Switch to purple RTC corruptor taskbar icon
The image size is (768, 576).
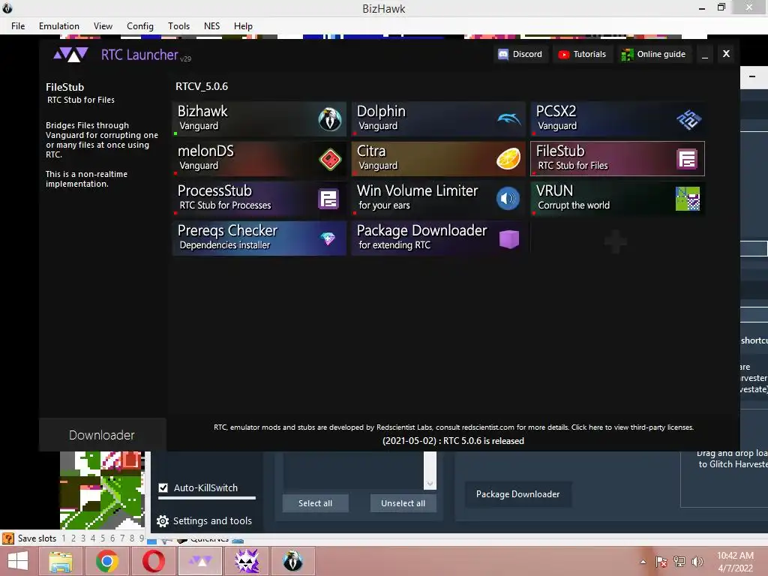247,561
